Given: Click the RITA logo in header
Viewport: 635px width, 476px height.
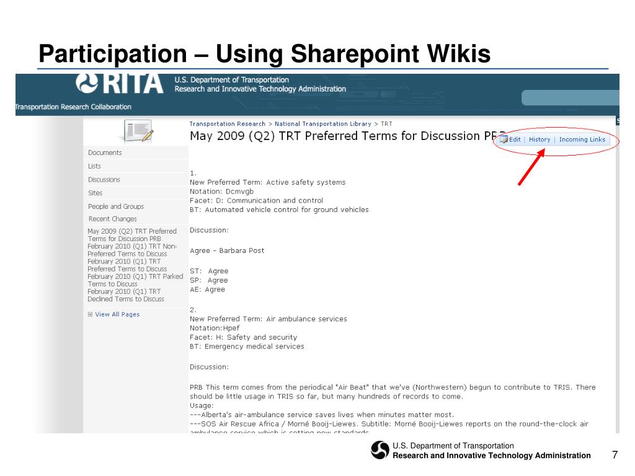Looking at the screenshot, I should 120,84.
